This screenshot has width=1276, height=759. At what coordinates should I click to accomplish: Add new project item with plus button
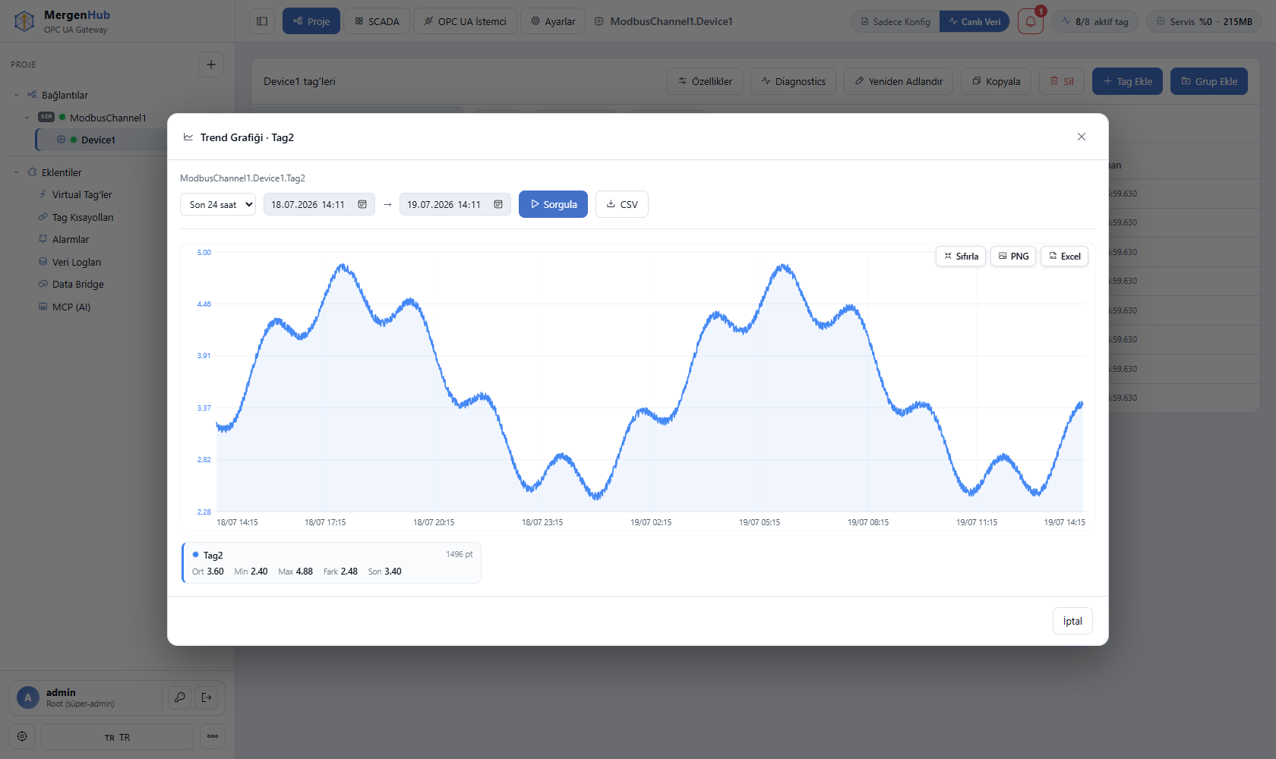(x=211, y=65)
